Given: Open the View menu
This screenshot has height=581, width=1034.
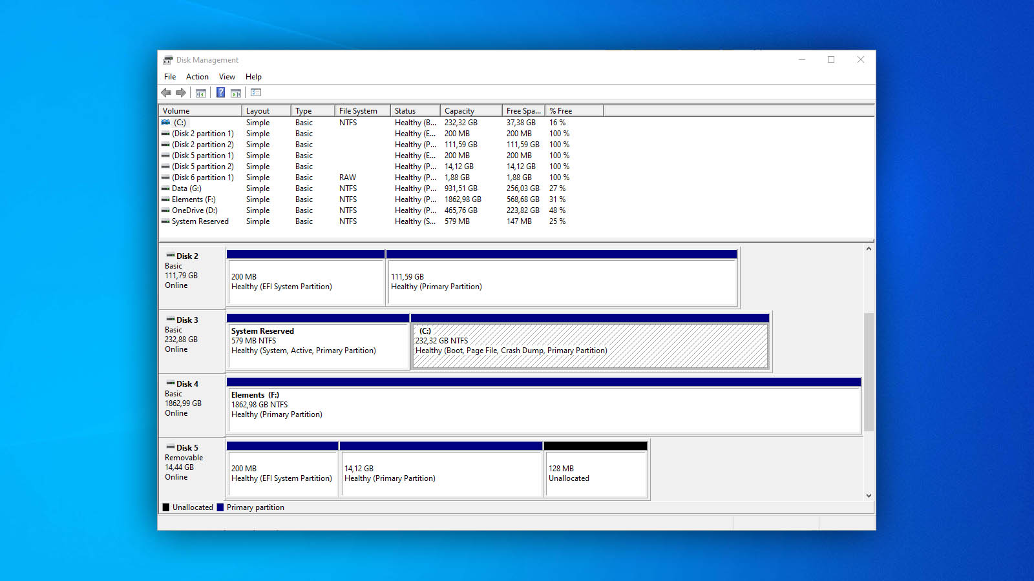Looking at the screenshot, I should click(227, 77).
